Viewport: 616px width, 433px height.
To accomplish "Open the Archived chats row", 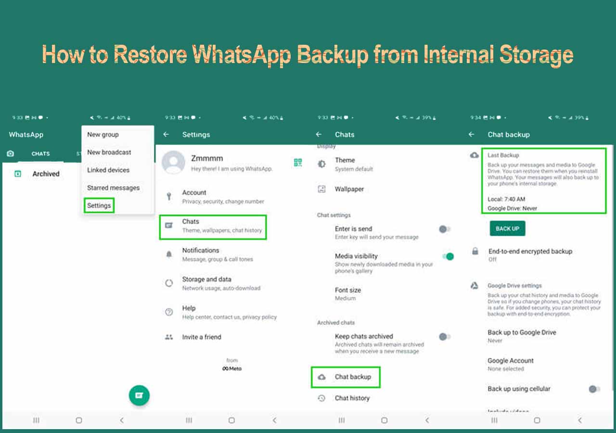I will 46,174.
